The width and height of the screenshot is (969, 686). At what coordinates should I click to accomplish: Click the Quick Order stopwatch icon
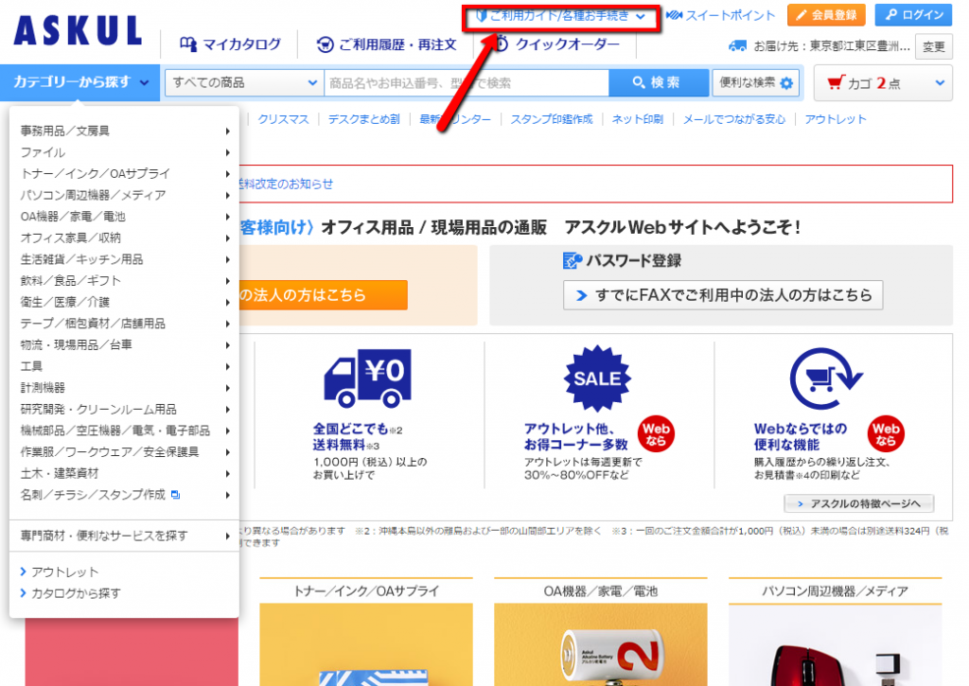(502, 44)
